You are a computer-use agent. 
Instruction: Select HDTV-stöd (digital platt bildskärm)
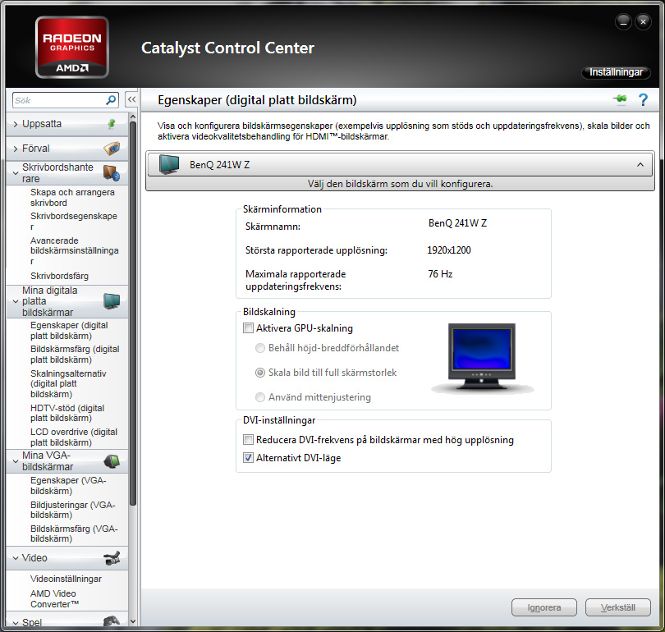click(67, 413)
